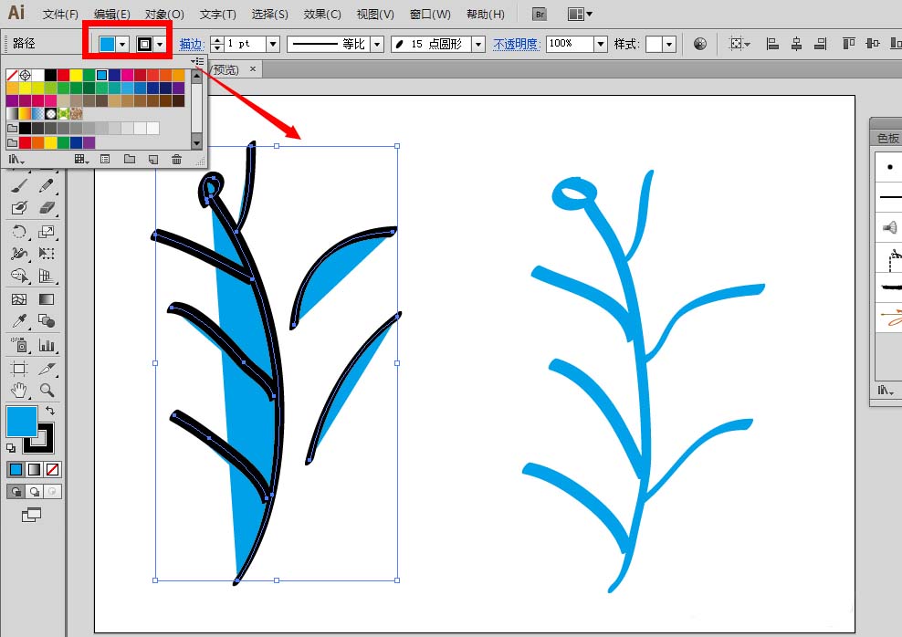Select the Rotate tool

click(x=19, y=232)
